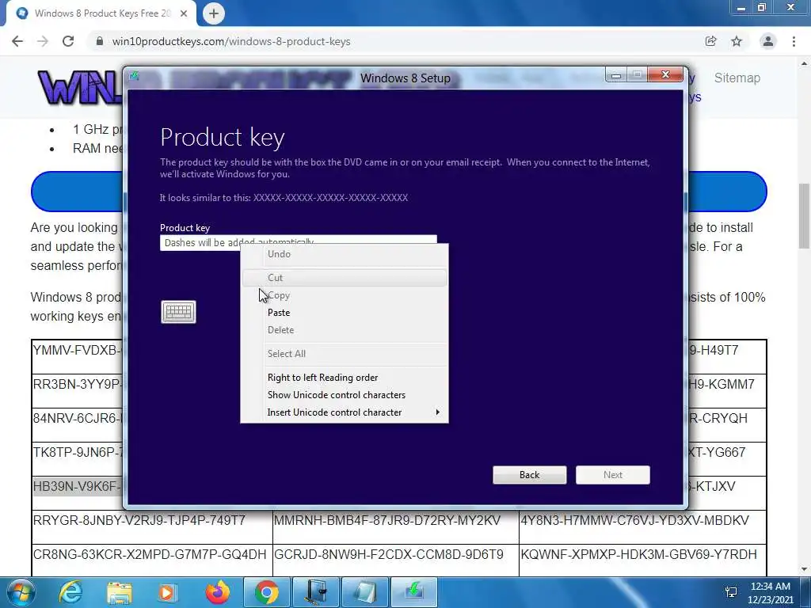Viewport: 811px width, 608px height.
Task: Click highlighted key starting HB39N-V9K6F
Action: tap(78, 487)
